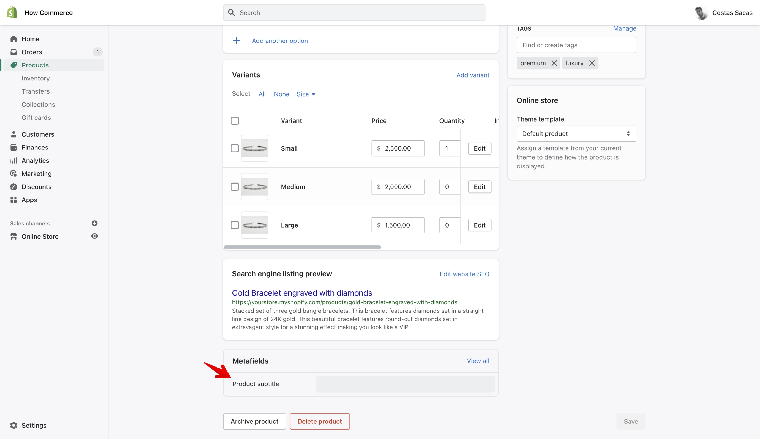Focus the Find or create tags field
This screenshot has height=439, width=760.
click(576, 45)
